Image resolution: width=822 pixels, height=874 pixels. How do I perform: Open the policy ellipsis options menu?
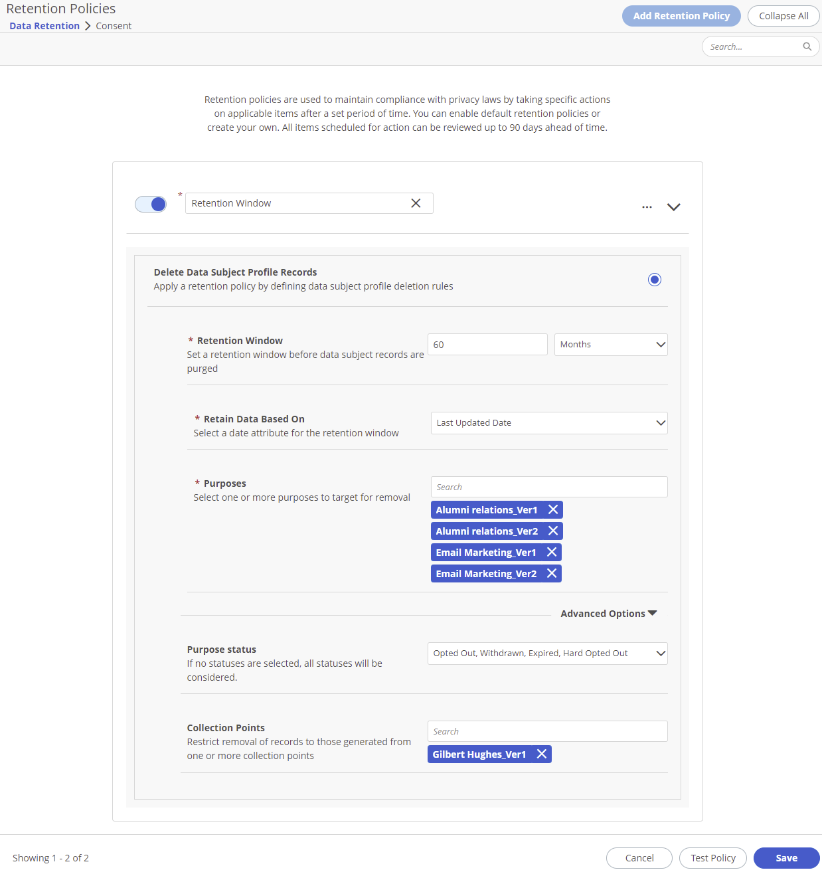pyautogui.click(x=647, y=207)
